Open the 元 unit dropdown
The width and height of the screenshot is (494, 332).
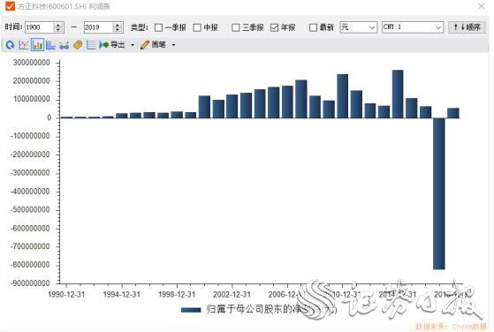point(359,27)
